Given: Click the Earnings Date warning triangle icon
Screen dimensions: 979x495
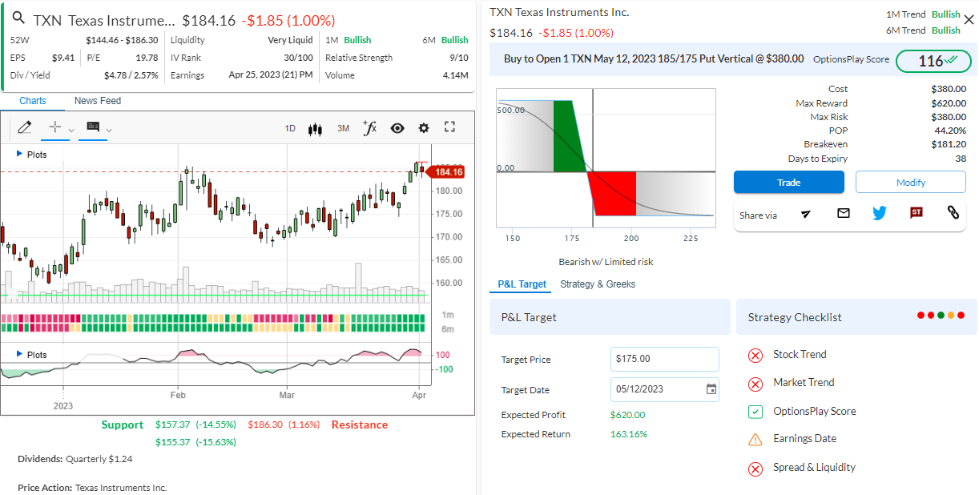Looking at the screenshot, I should click(755, 439).
